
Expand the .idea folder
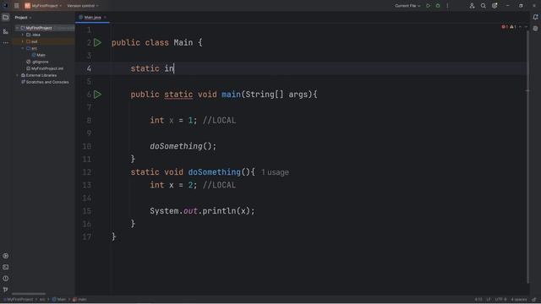(23, 35)
